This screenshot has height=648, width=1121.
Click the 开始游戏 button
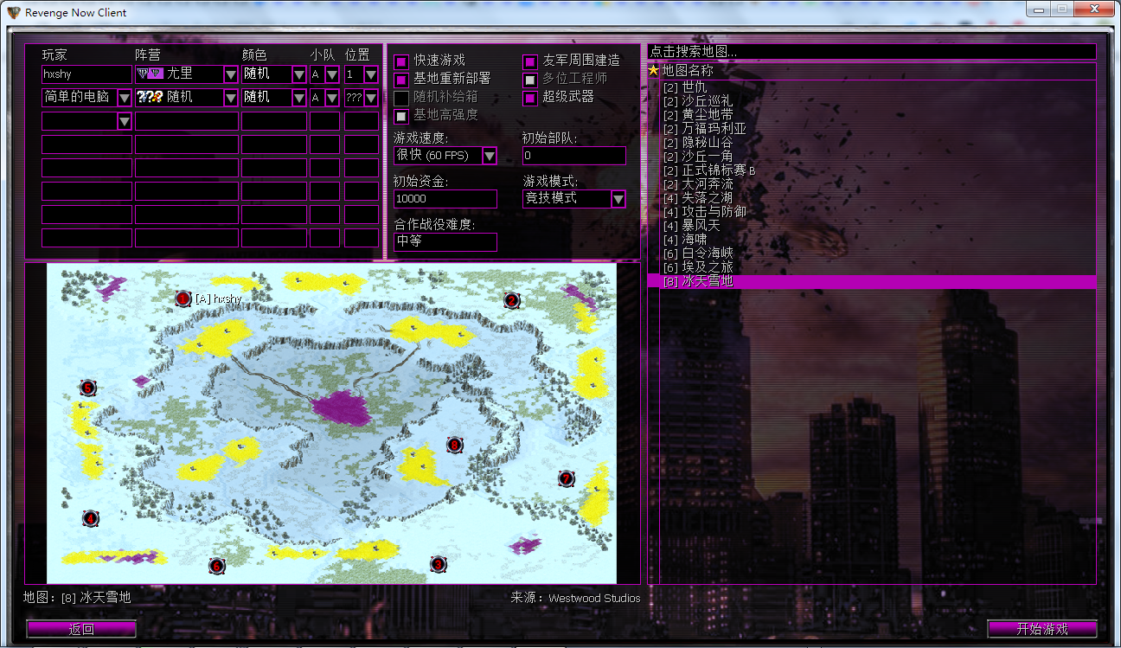(x=1042, y=629)
